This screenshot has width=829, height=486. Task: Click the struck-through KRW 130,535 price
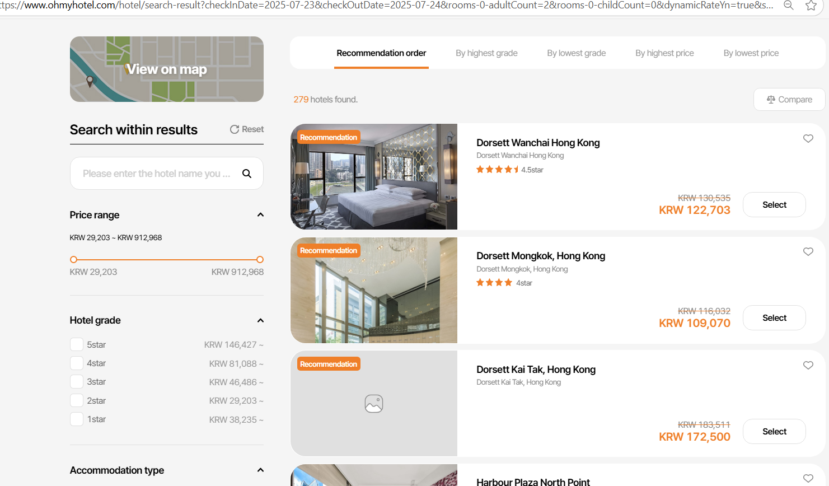pyautogui.click(x=704, y=198)
